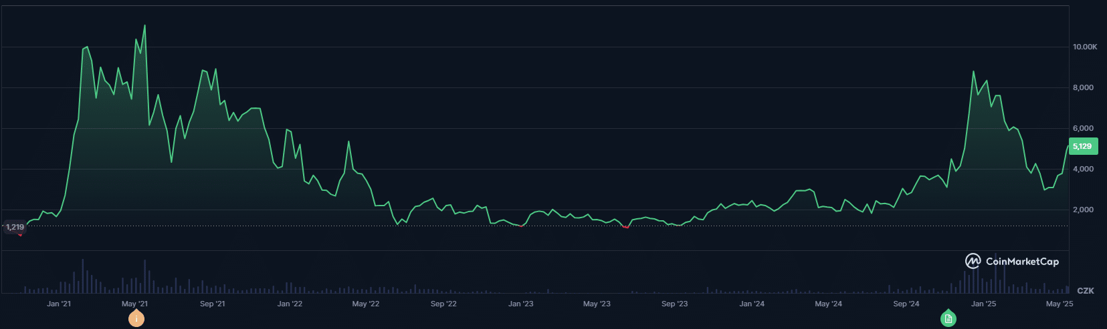Click the 10.00K axis label
The width and height of the screenshot is (1107, 329).
[x=1085, y=47]
